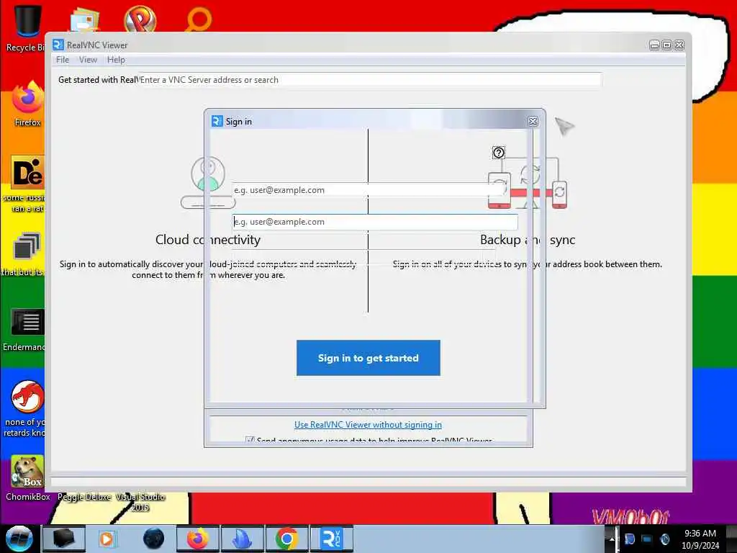Close the Sign in dialog
This screenshot has height=553, width=737.
533,121
